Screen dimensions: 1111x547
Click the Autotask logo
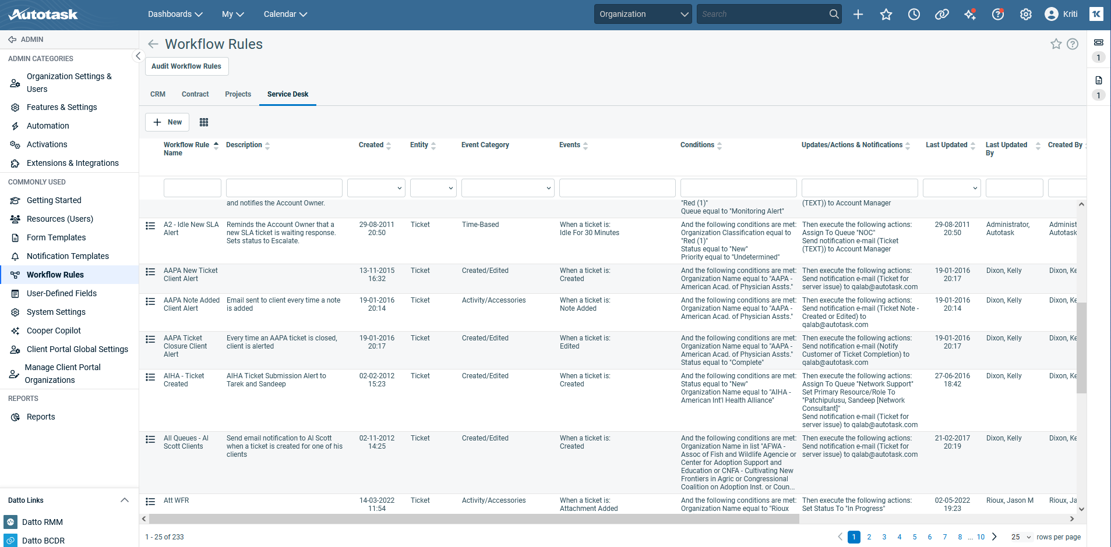coord(43,14)
